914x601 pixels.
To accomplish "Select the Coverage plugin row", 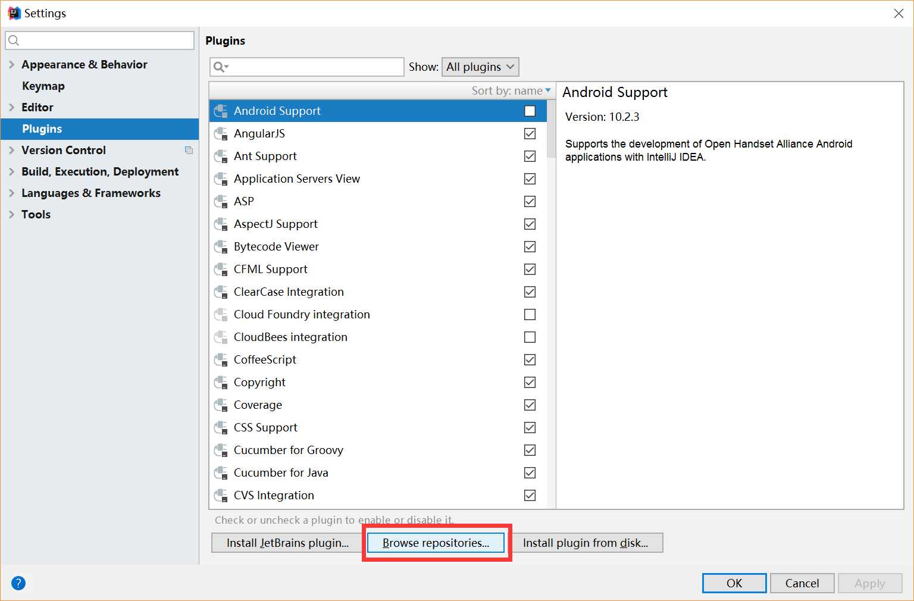I will click(378, 405).
